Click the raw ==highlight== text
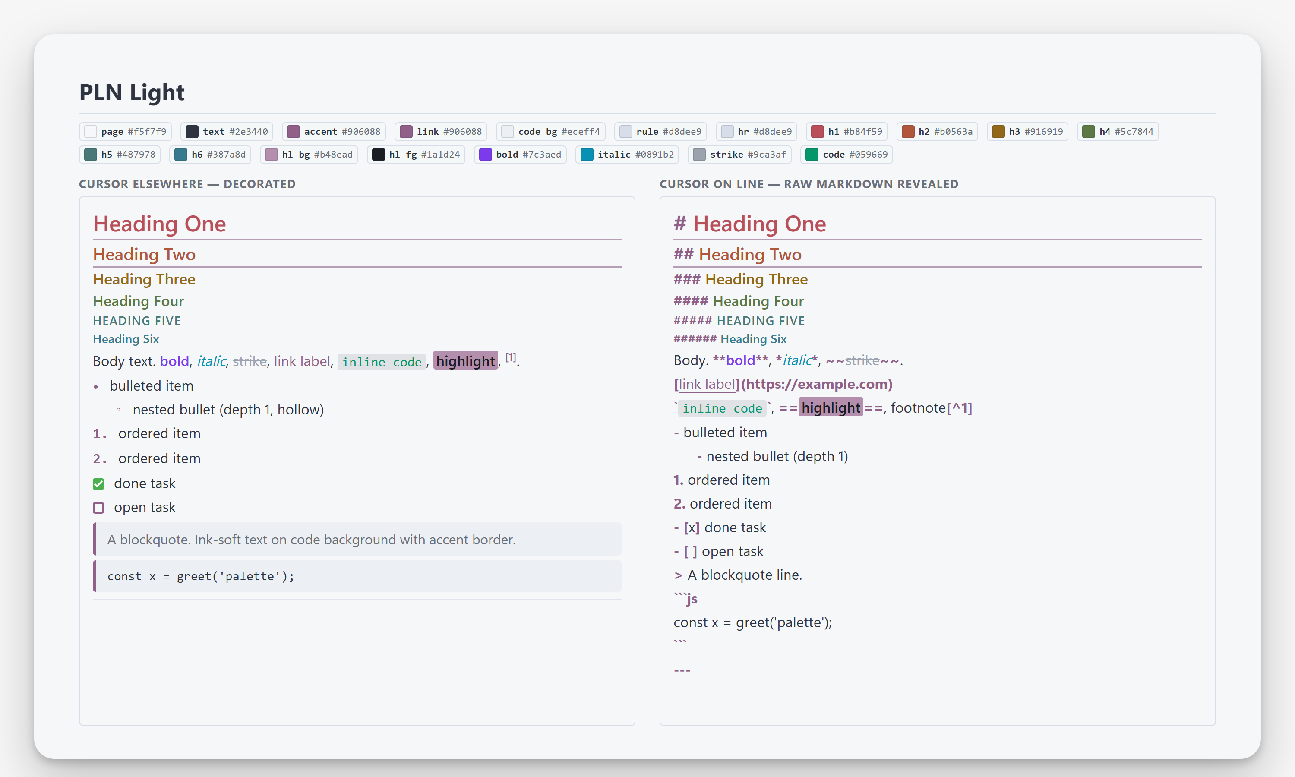Image resolution: width=1295 pixels, height=777 pixels. pyautogui.click(x=831, y=408)
